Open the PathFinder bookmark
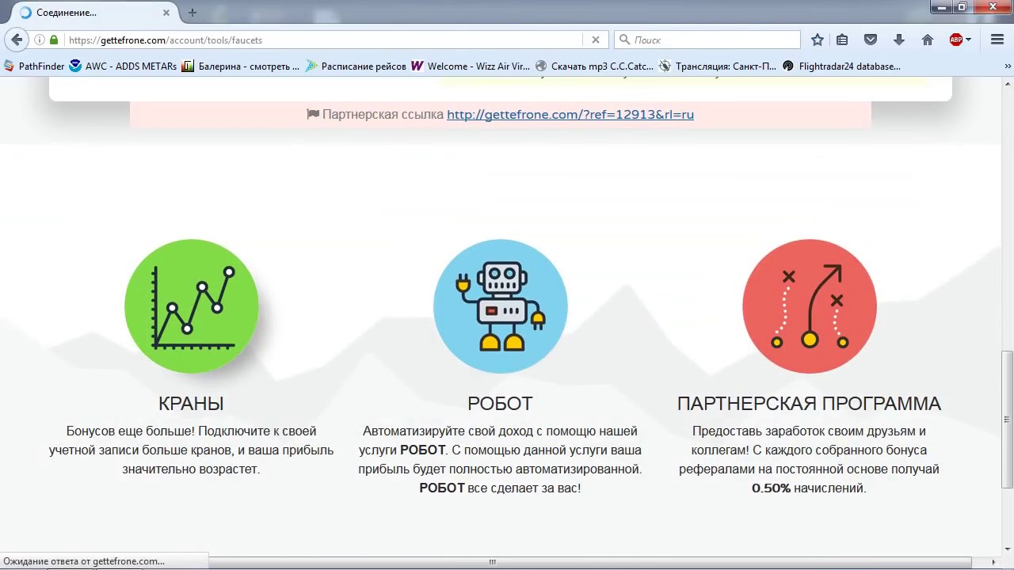 point(34,66)
